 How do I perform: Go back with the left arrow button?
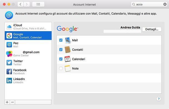click(x=21, y=4)
